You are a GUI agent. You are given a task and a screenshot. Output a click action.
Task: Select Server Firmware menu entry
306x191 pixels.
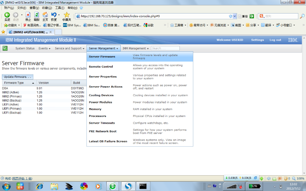click(140, 57)
